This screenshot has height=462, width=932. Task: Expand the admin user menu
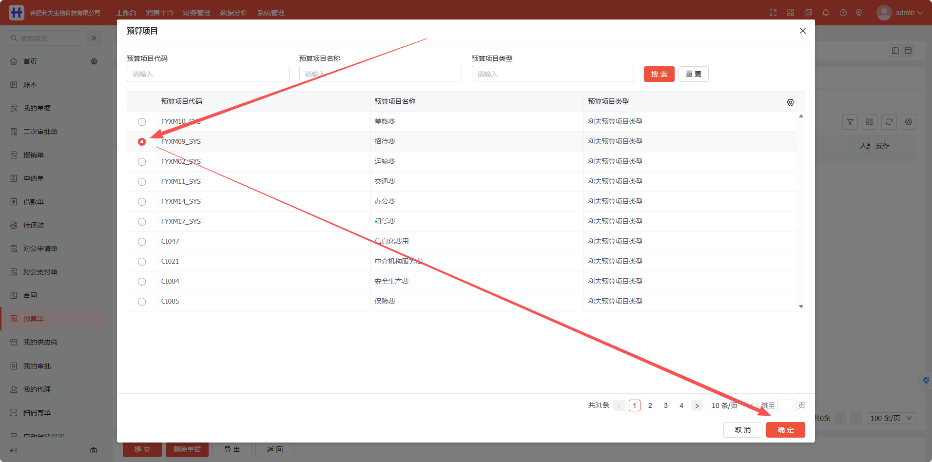(x=900, y=13)
